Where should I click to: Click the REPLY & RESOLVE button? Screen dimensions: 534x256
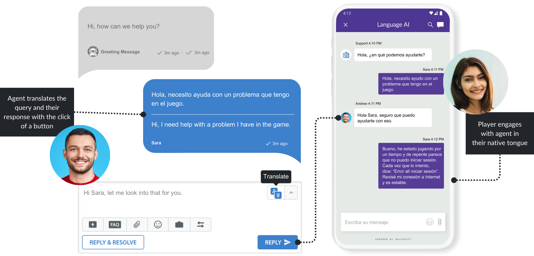[x=113, y=242]
